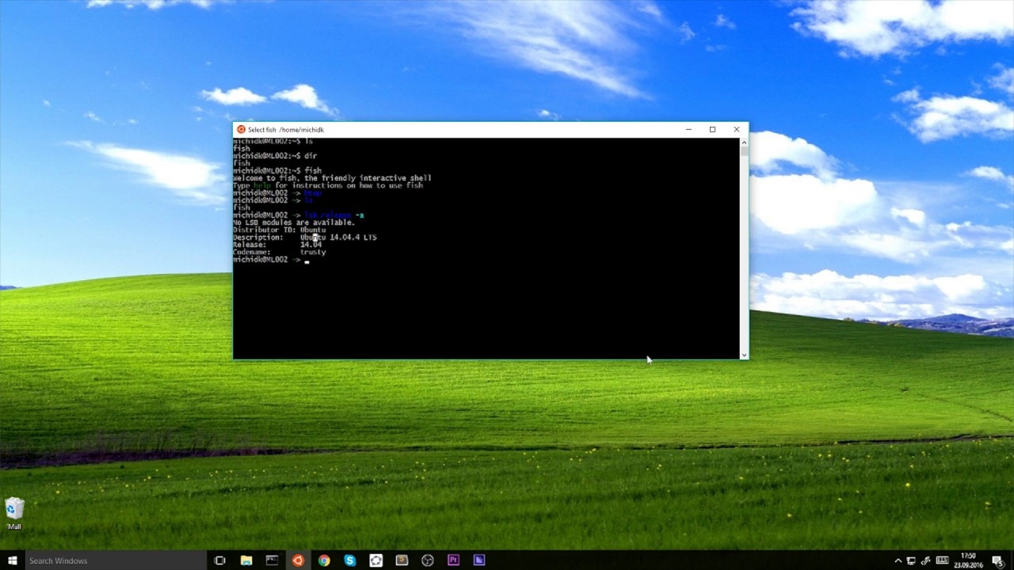Open Sublime Text from taskbar

402,560
